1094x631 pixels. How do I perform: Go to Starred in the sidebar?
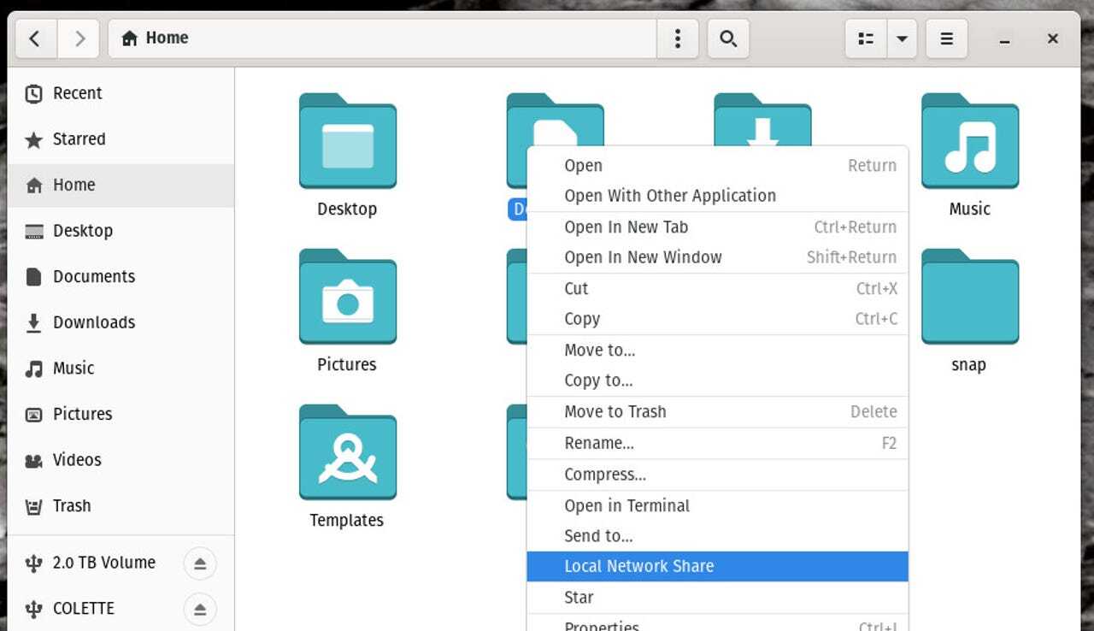(79, 139)
